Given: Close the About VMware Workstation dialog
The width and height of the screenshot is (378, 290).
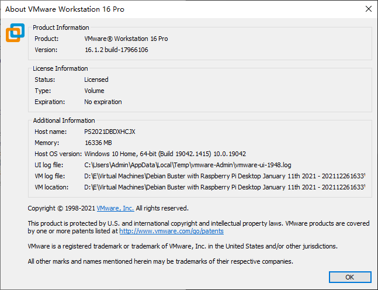Looking at the screenshot, I should pyautogui.click(x=369, y=9).
